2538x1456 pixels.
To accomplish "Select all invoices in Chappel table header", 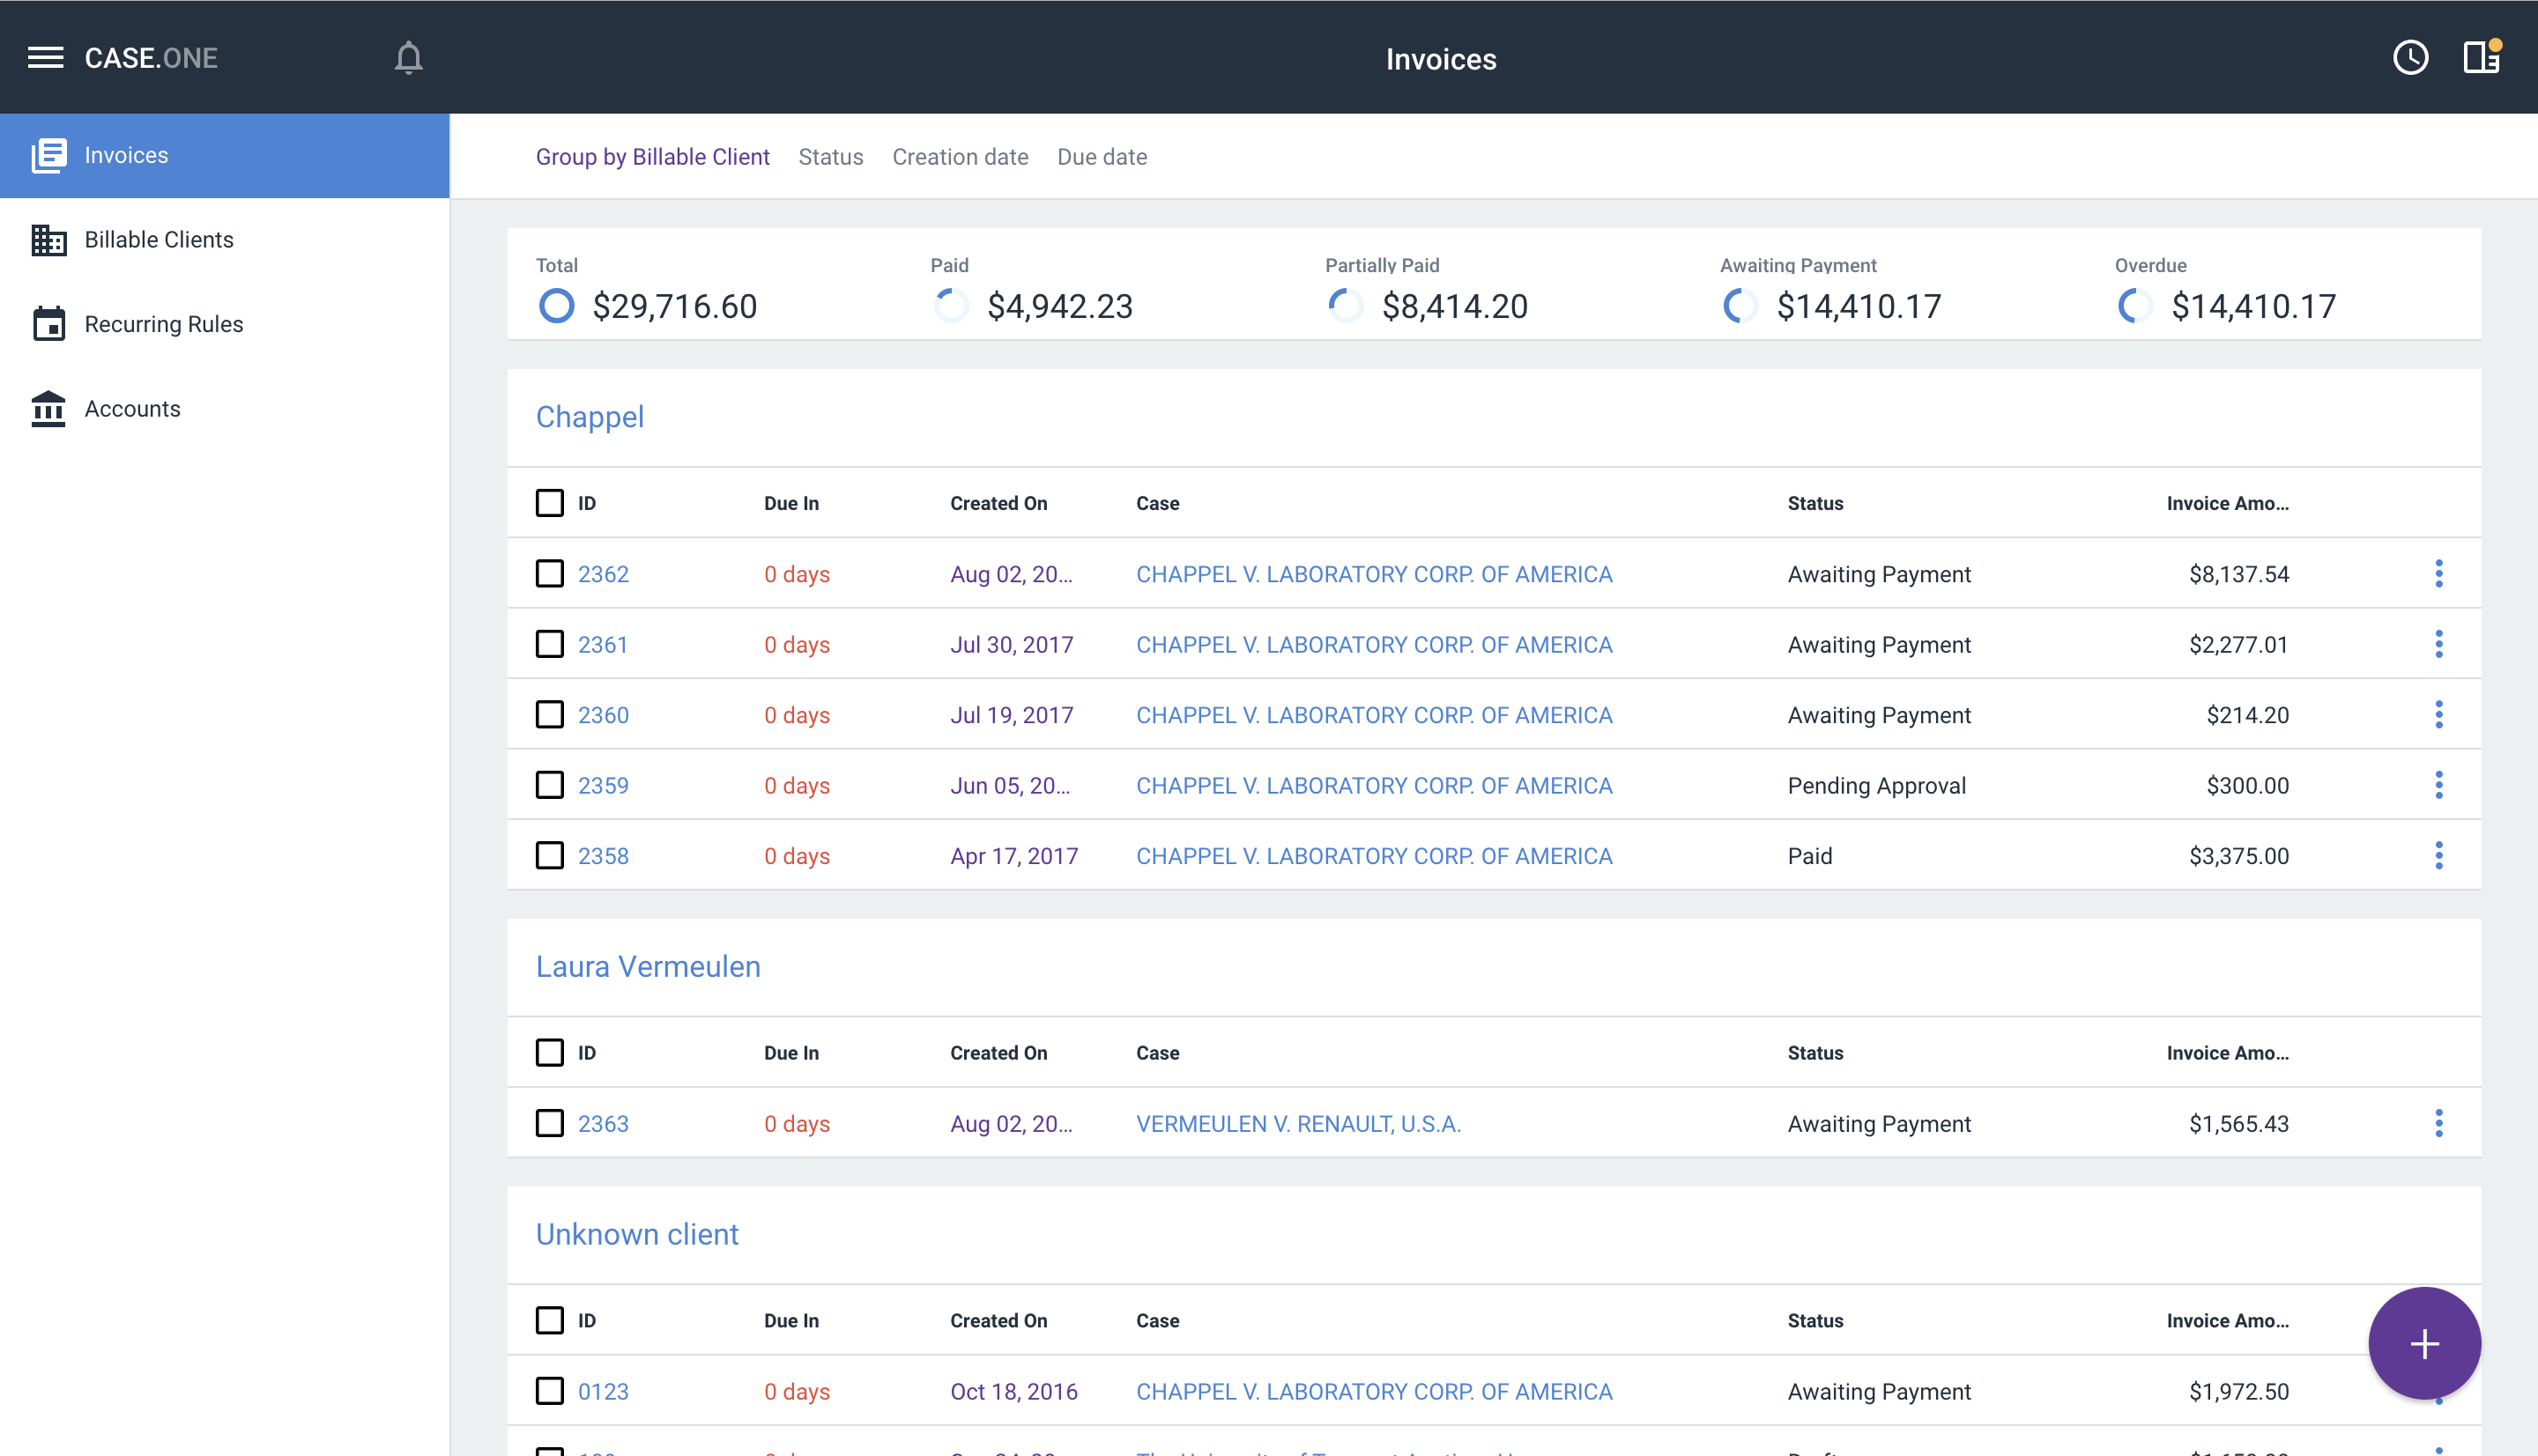I will [549, 503].
